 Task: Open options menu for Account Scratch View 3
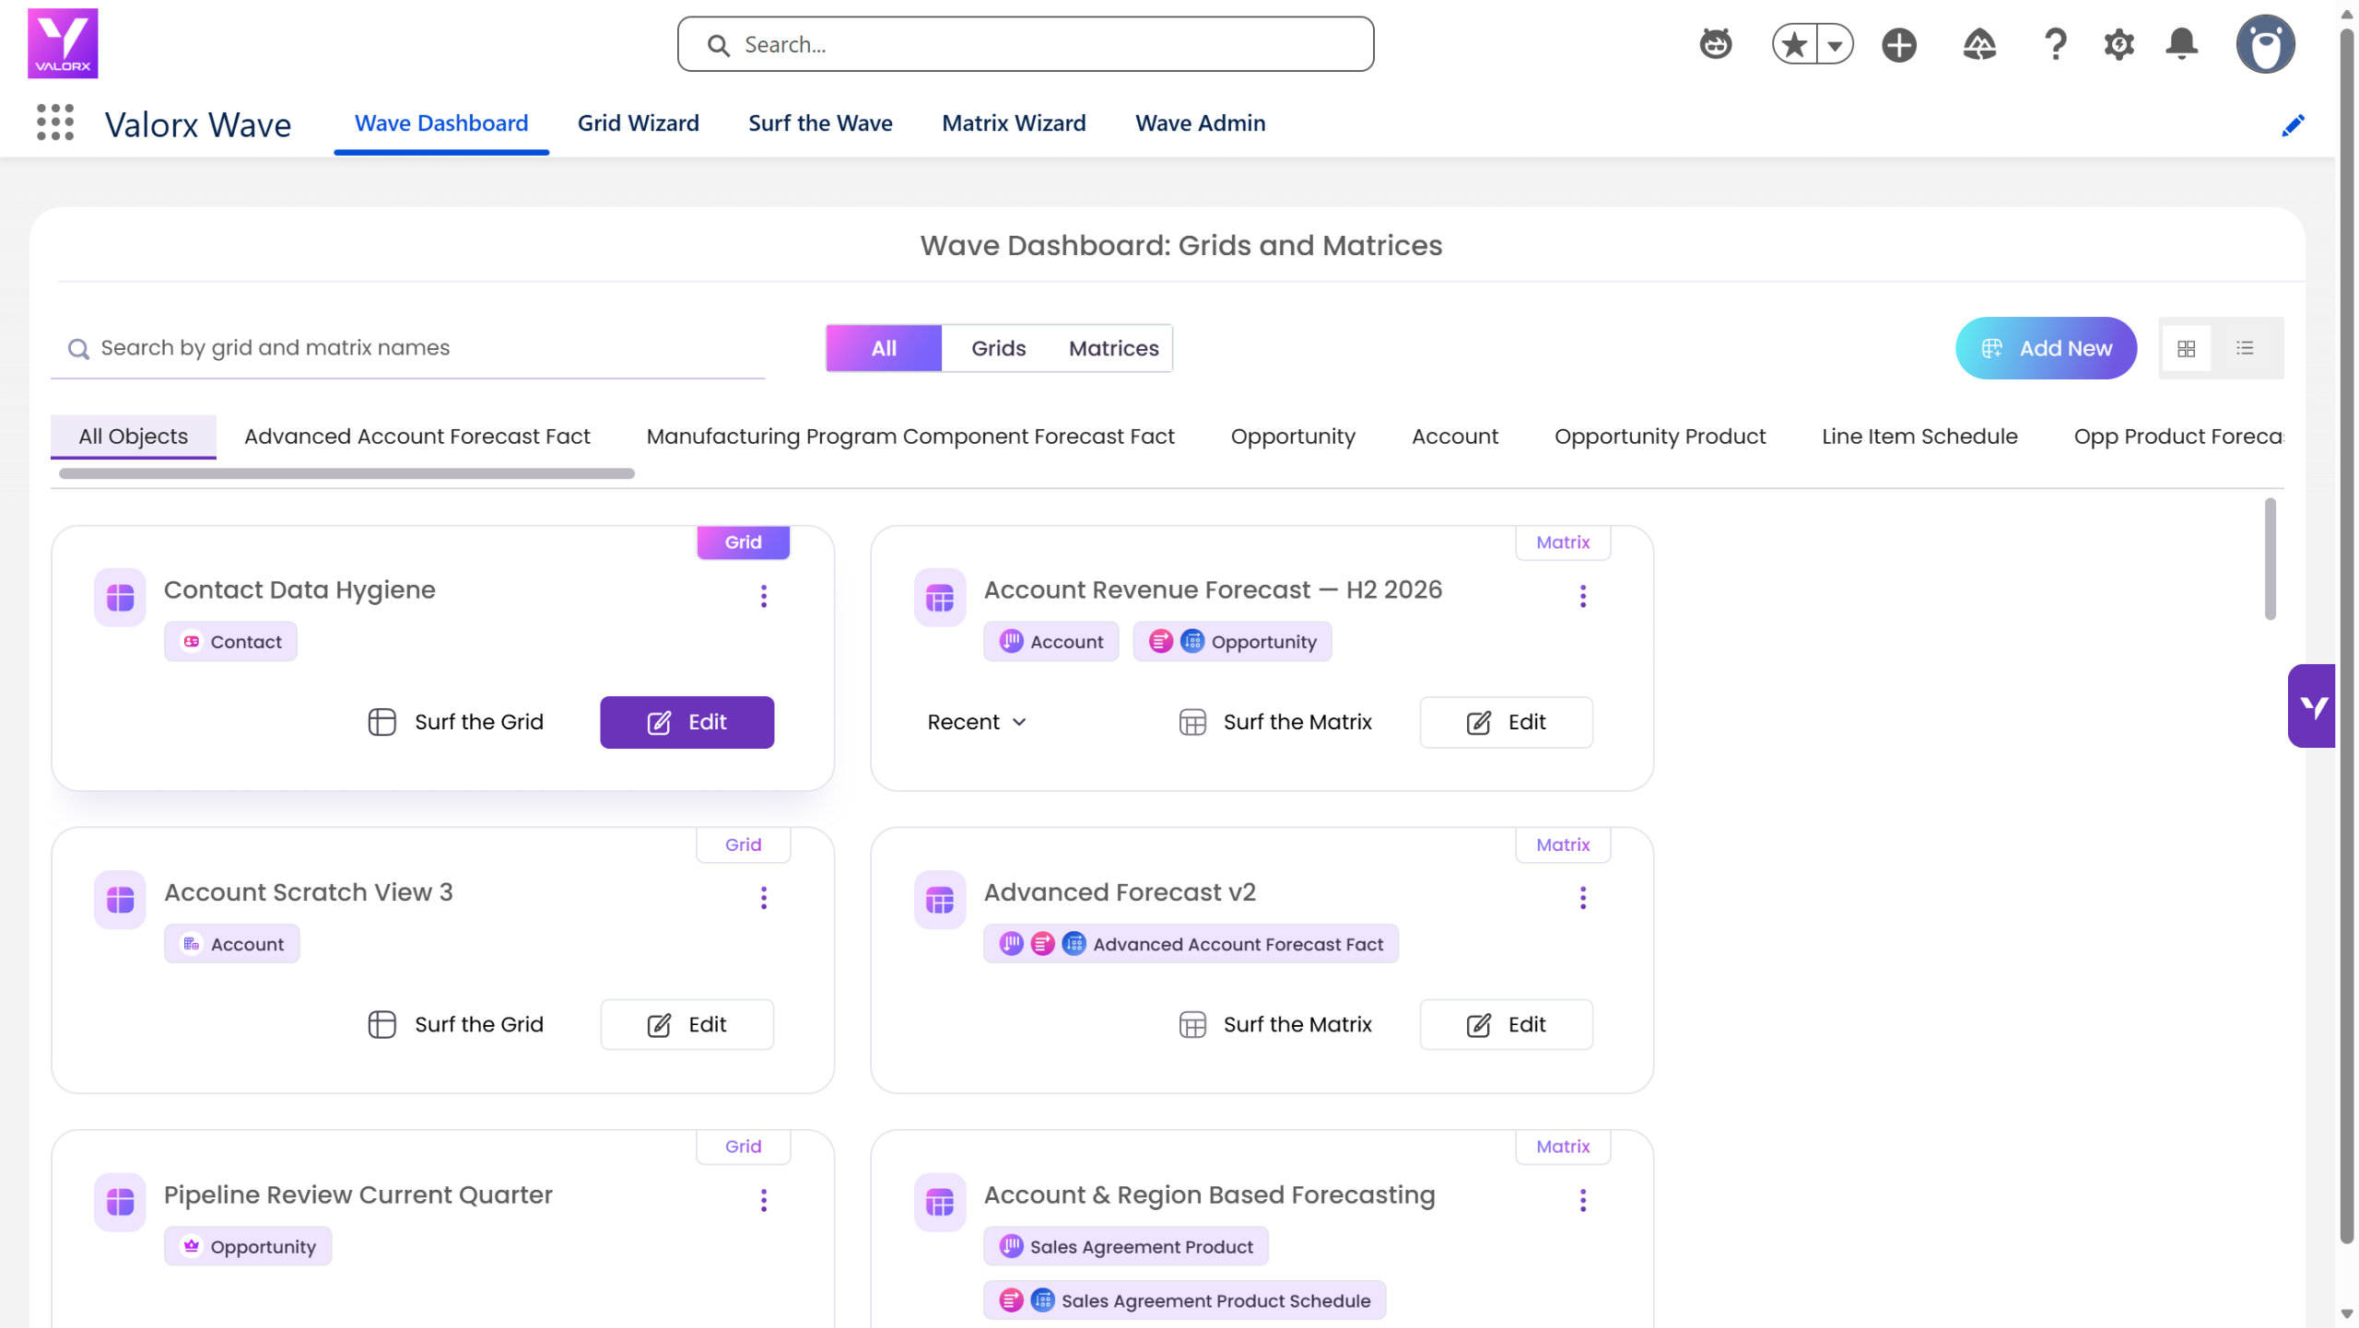(763, 898)
